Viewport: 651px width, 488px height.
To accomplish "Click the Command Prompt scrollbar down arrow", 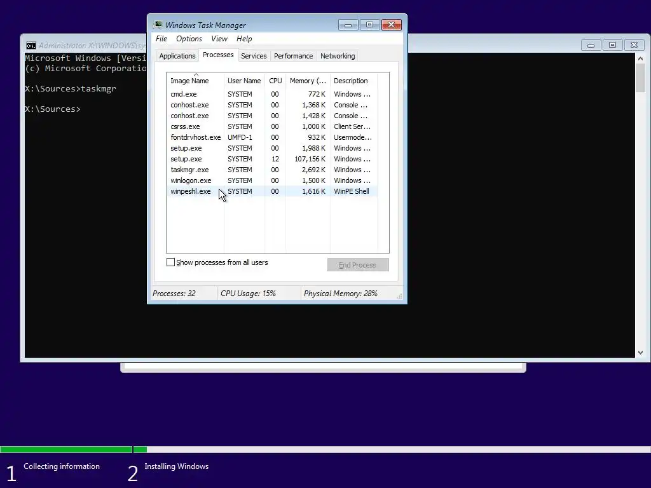I will [640, 353].
